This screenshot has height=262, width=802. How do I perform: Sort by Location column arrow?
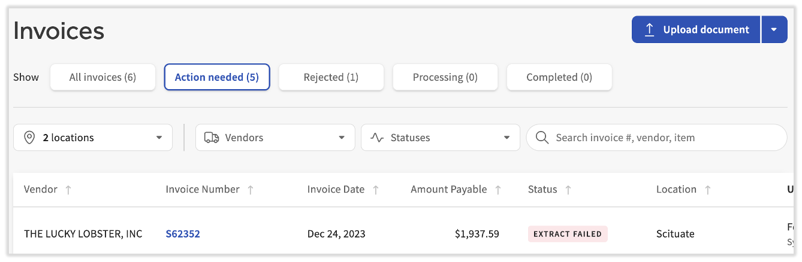pos(708,190)
